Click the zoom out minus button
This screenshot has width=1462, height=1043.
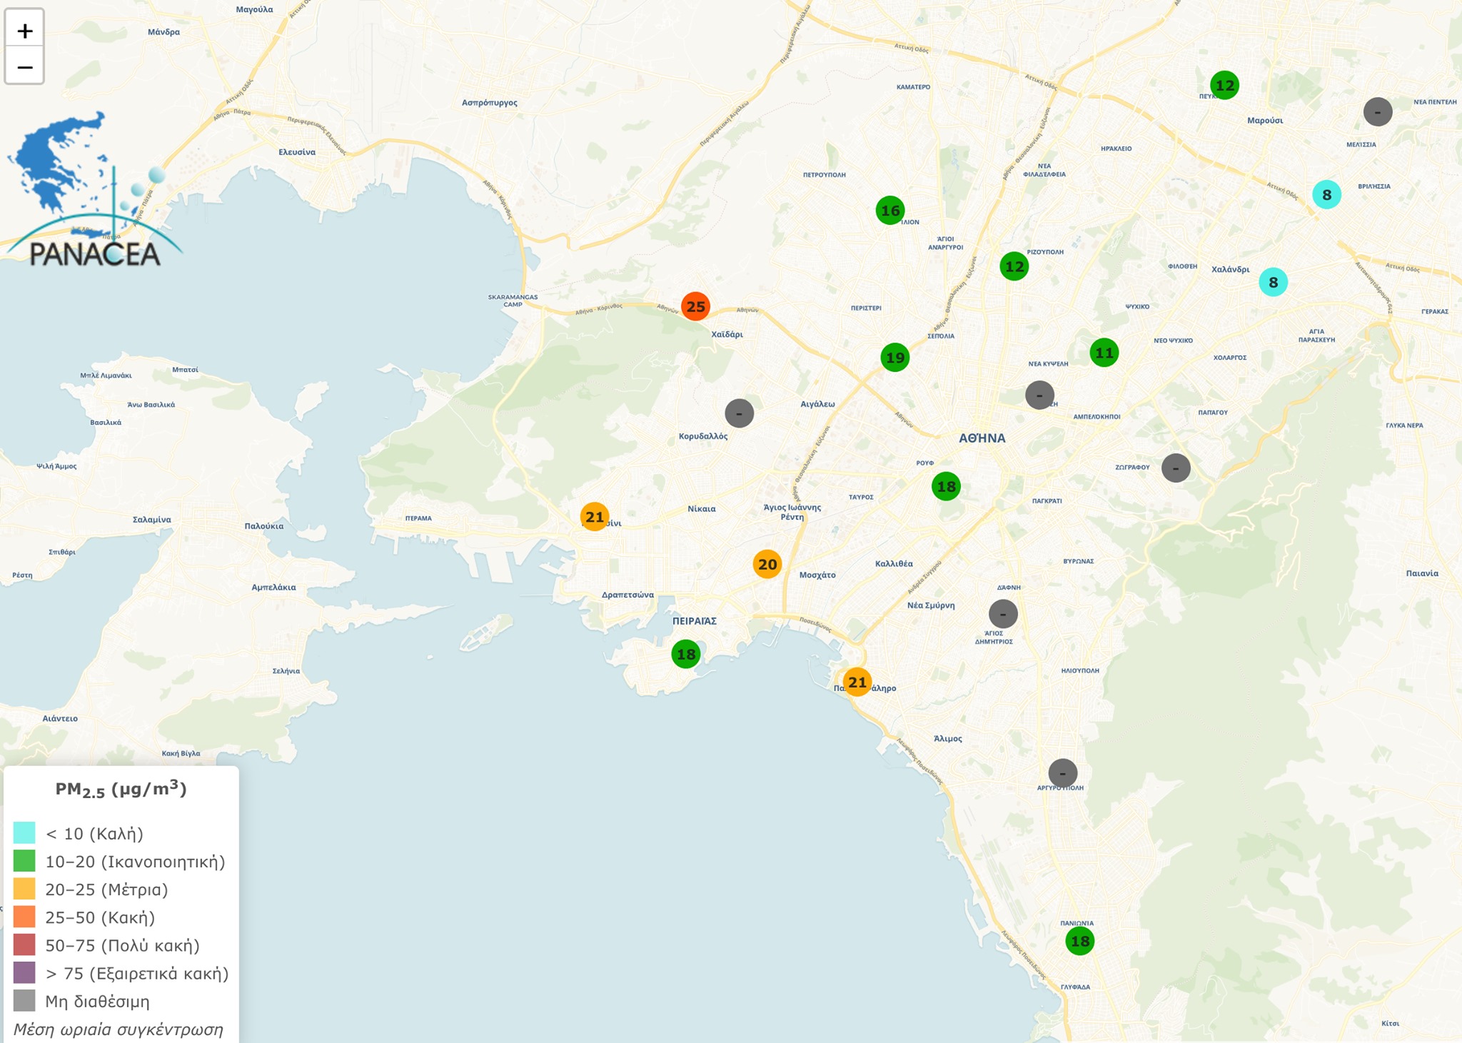pyautogui.click(x=25, y=67)
